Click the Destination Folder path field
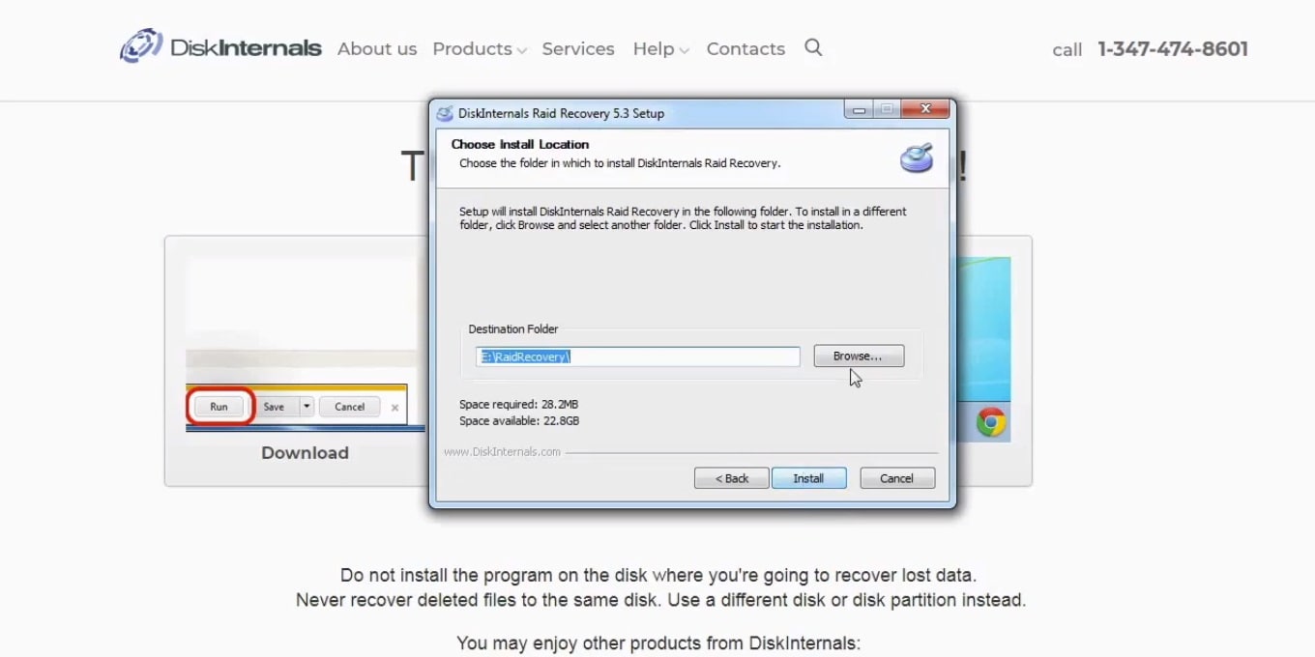Screen dimensions: 1315x657 [x=638, y=357]
